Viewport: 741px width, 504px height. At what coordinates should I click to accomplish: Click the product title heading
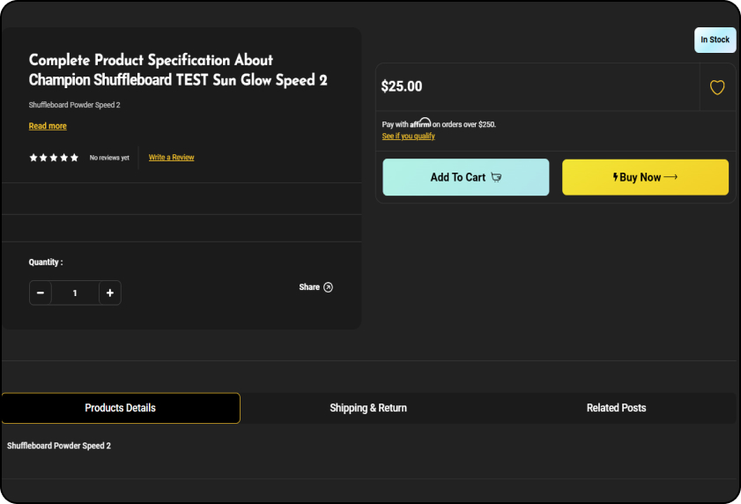(178, 70)
